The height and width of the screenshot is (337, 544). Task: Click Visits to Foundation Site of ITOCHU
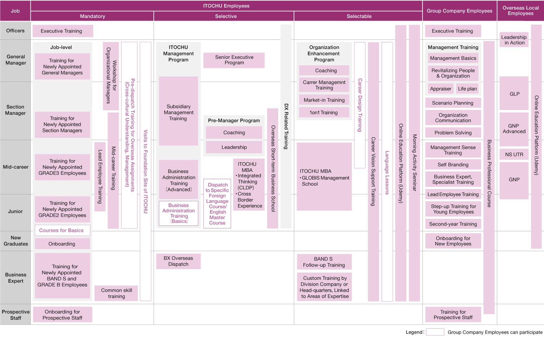pyautogui.click(x=145, y=172)
